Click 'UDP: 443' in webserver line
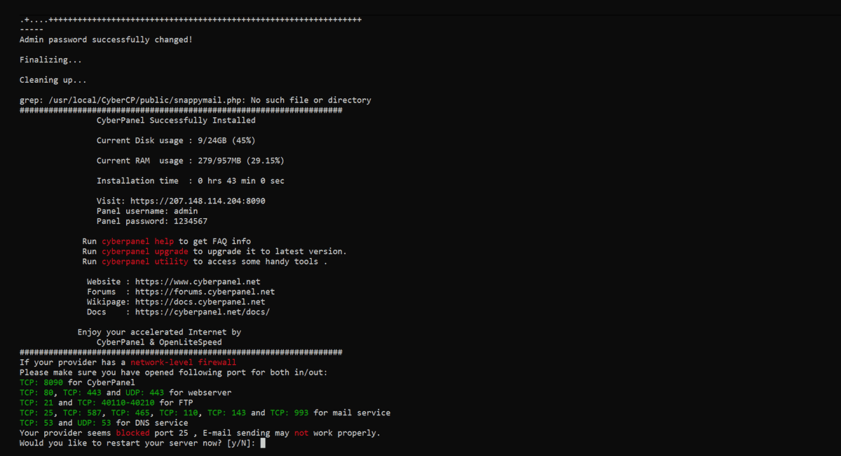 (x=144, y=393)
